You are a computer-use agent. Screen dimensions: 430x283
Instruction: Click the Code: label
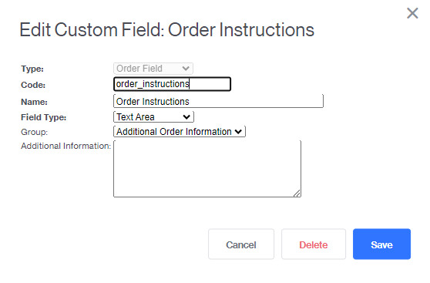click(33, 85)
